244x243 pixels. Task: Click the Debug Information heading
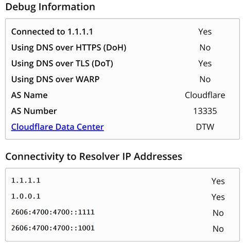(x=50, y=7)
